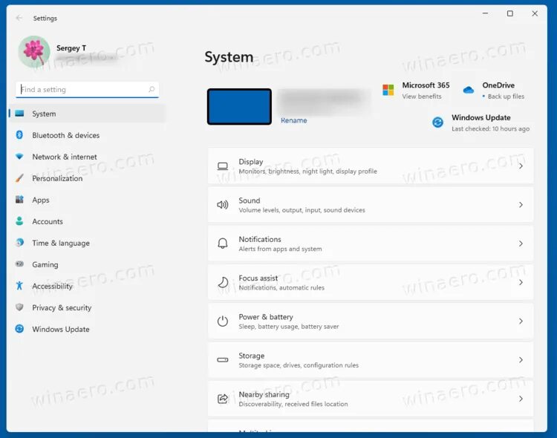Click the sidebar Windows Update sync icon

point(19,329)
